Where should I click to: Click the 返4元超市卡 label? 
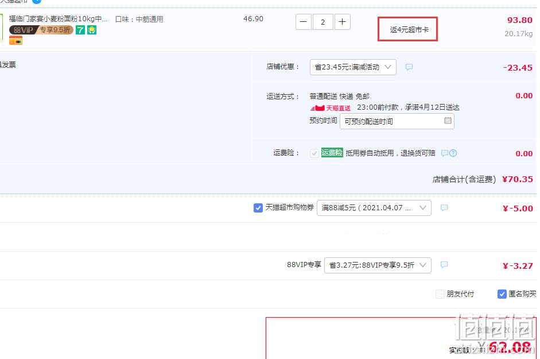click(409, 30)
